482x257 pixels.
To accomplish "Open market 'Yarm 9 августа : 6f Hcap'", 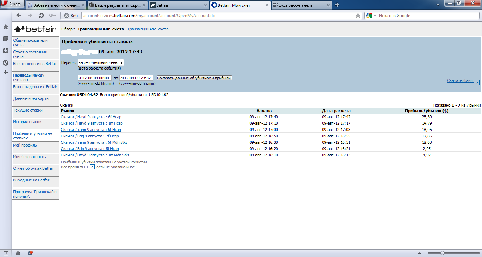I will pos(91,130).
